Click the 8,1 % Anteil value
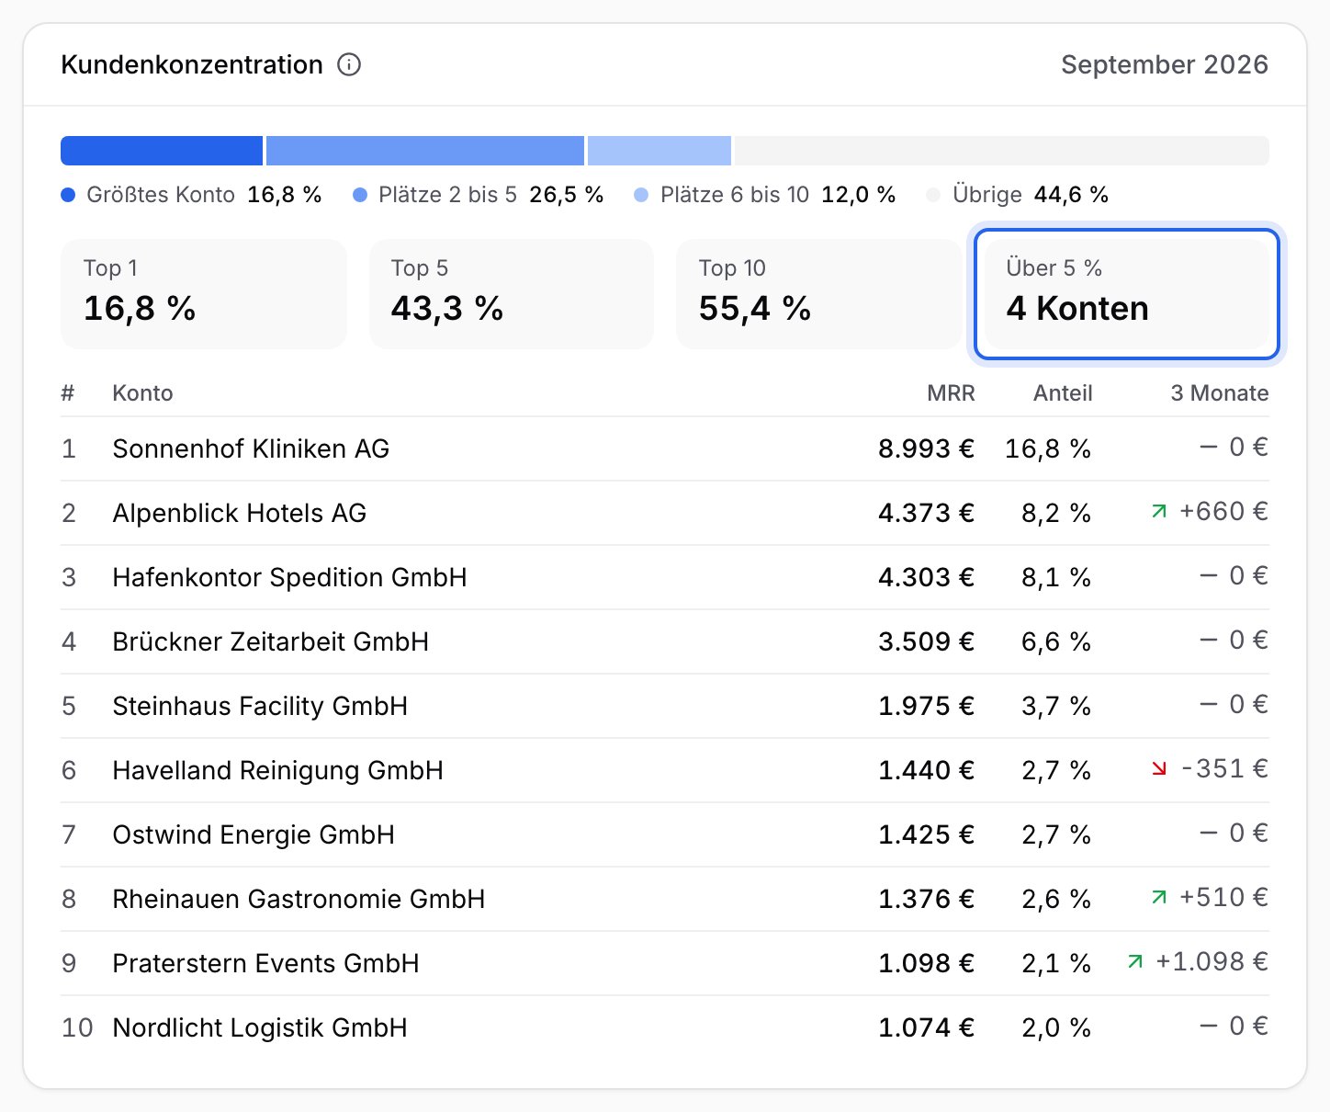The height and width of the screenshot is (1112, 1330). [1056, 577]
